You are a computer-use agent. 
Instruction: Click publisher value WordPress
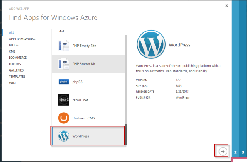[x=183, y=97]
